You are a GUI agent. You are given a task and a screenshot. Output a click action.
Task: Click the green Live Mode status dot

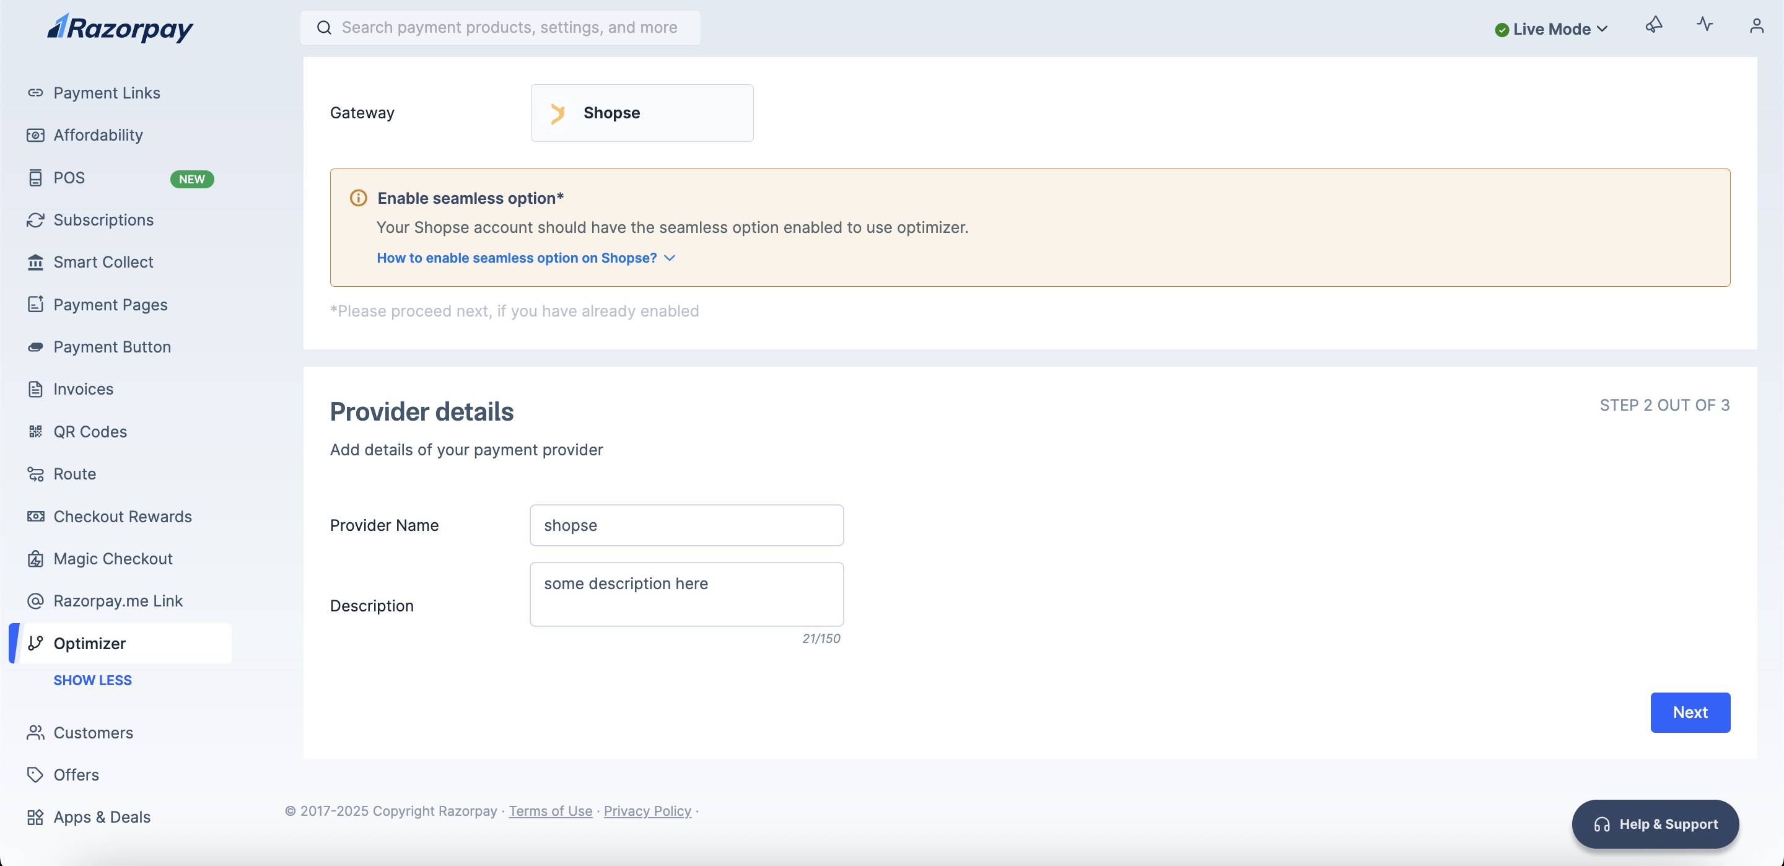click(x=1502, y=30)
